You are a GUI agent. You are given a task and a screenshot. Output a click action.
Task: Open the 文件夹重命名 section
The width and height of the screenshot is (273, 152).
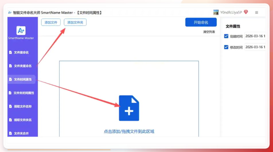pos(23,66)
